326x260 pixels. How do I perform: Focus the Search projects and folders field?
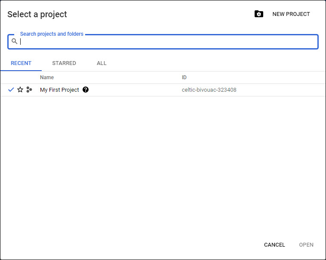pos(168,42)
